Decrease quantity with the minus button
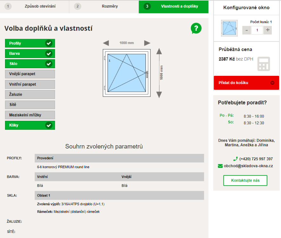The width and height of the screenshot is (281, 238). 246,30
